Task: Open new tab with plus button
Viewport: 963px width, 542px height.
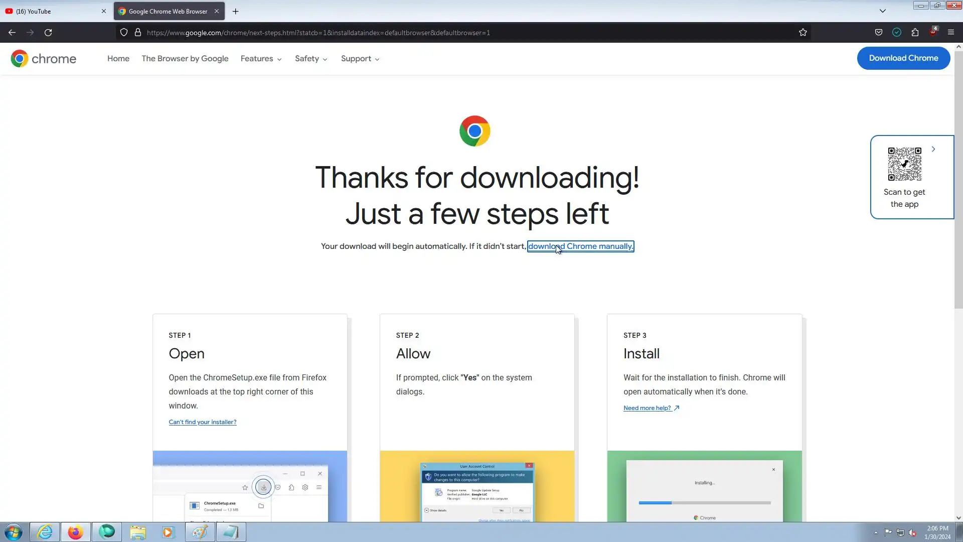Action: click(x=236, y=11)
